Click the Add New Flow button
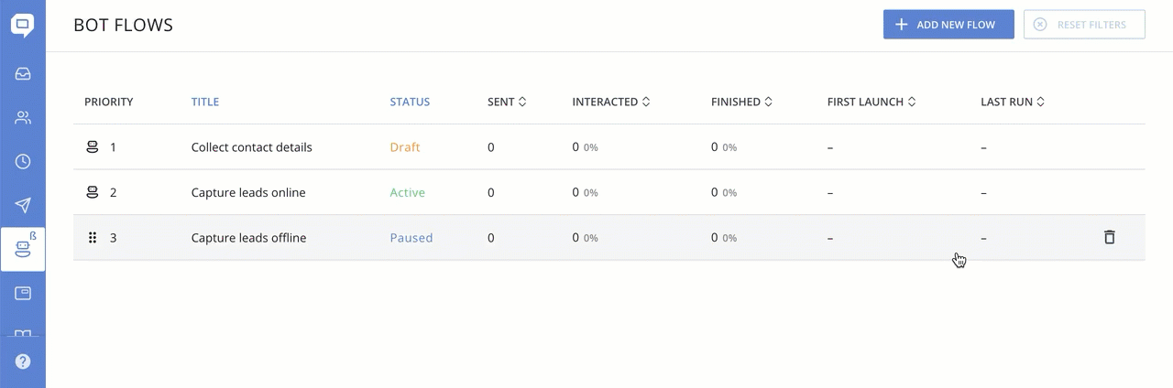 (x=948, y=25)
